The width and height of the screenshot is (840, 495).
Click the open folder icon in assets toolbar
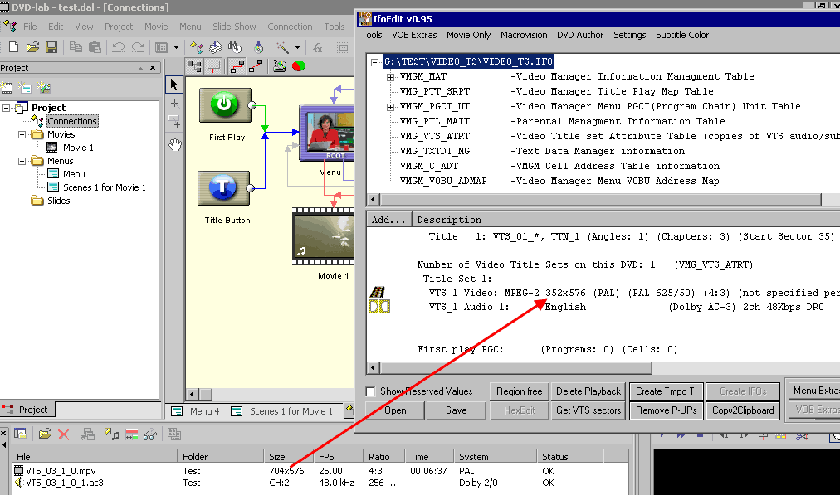[45, 434]
